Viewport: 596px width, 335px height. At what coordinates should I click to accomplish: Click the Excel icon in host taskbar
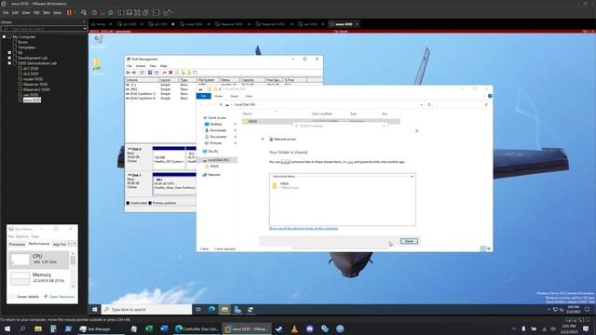[149, 328]
